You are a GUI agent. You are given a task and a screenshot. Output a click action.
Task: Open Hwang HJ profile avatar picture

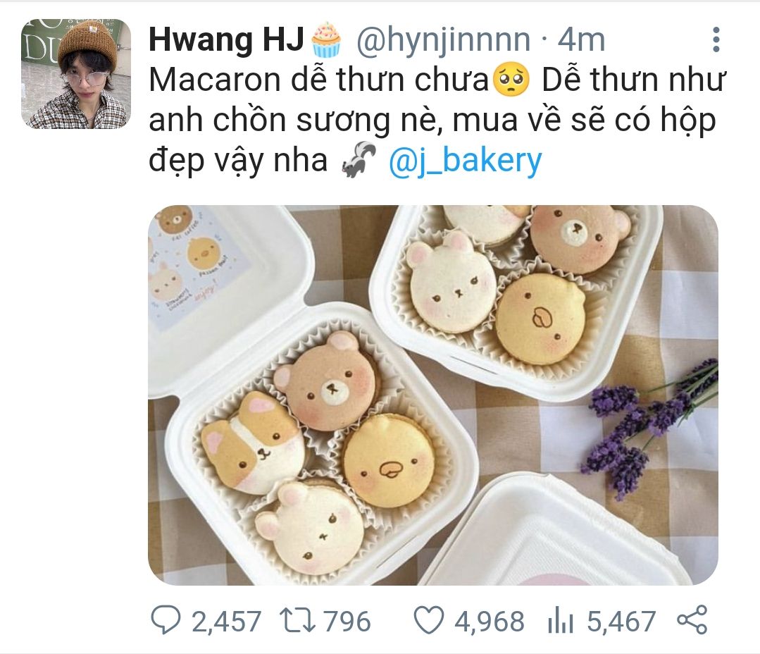(76, 74)
